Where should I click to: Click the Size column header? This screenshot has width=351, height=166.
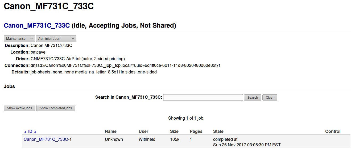pyautogui.click(x=174, y=132)
